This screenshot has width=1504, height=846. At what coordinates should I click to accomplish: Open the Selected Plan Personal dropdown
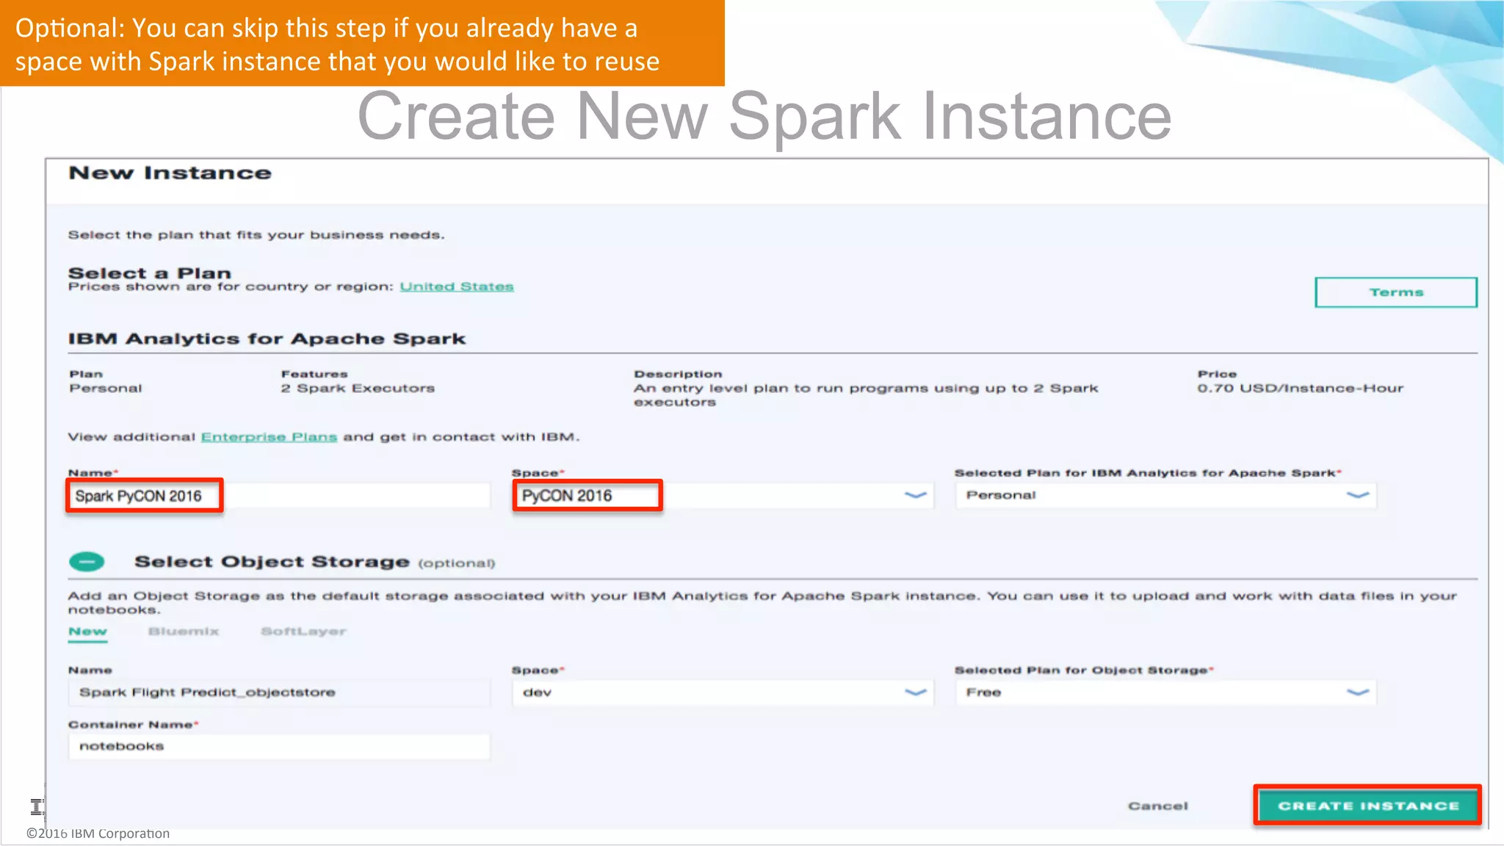[x=1166, y=496]
